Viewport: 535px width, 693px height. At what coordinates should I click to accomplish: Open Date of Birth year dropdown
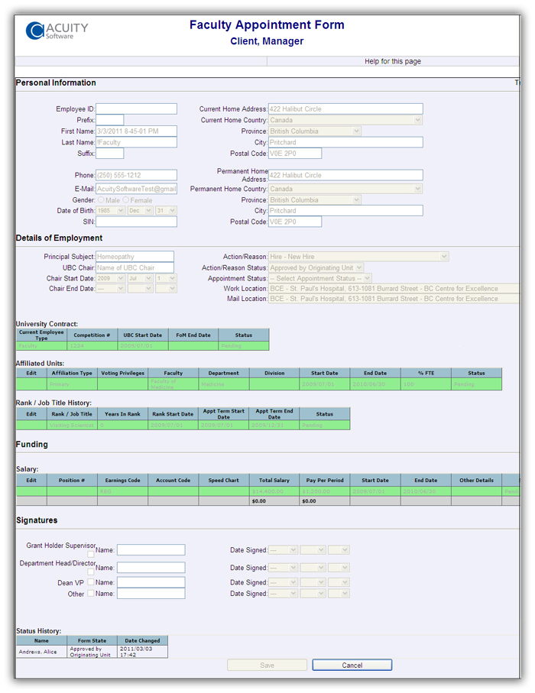111,210
